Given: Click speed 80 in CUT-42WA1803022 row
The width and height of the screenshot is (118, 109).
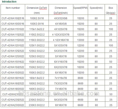Looking at the screenshot, I should tap(96, 89).
